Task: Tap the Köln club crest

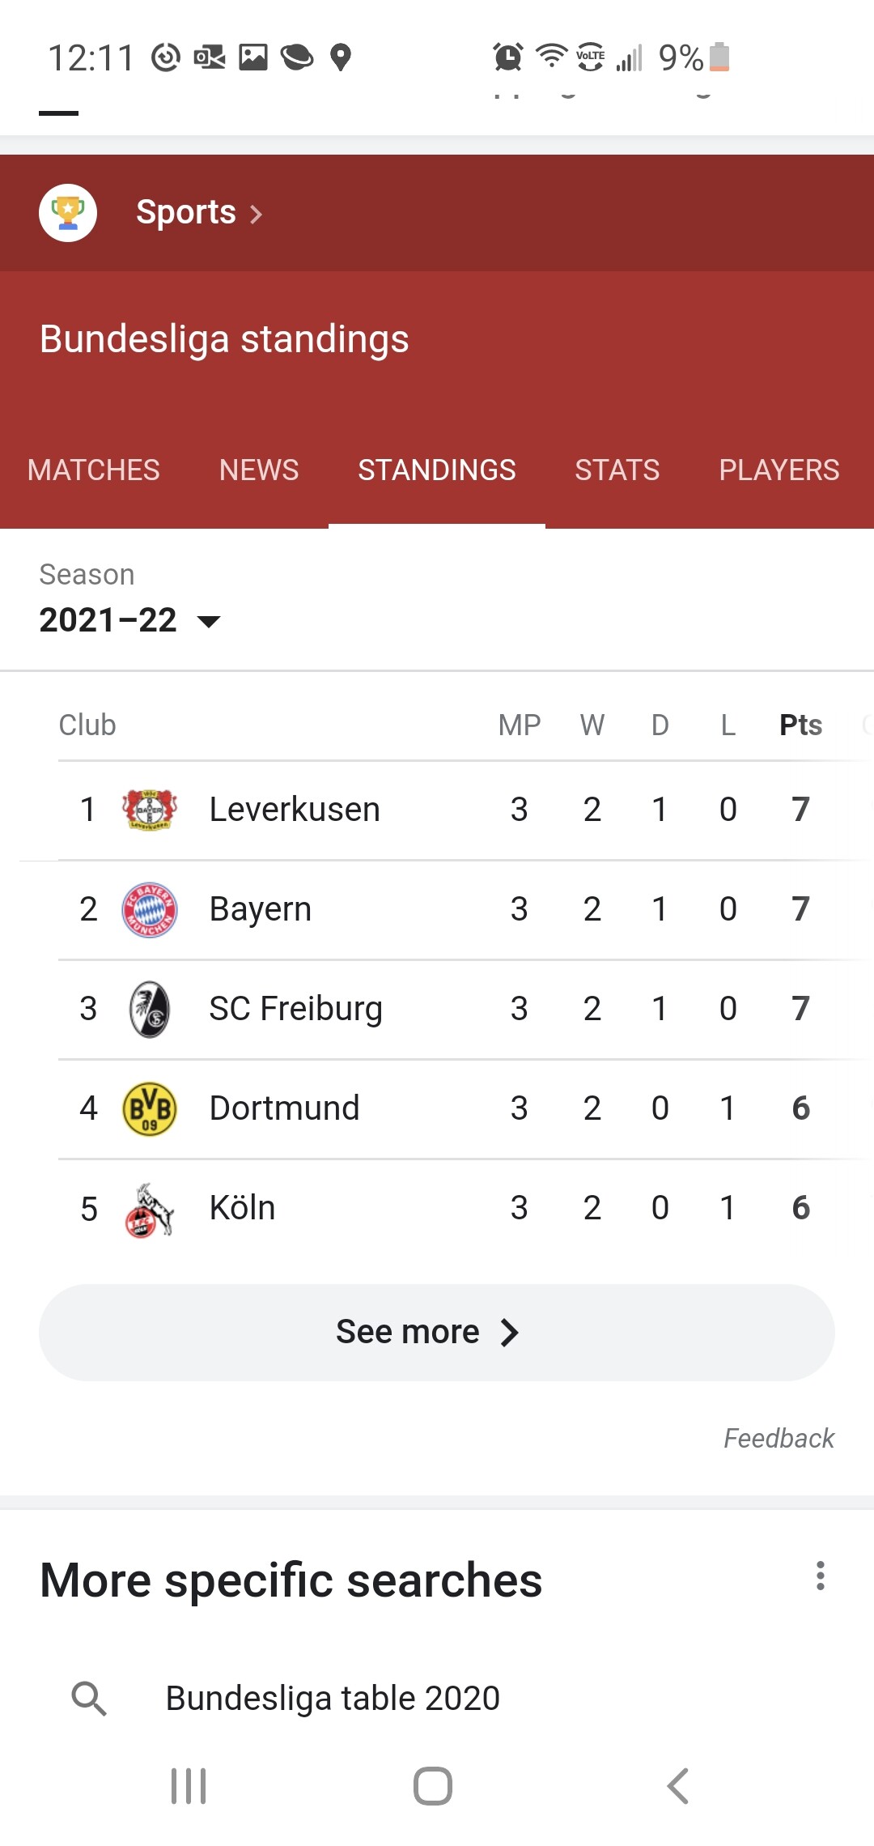Action: [150, 1210]
